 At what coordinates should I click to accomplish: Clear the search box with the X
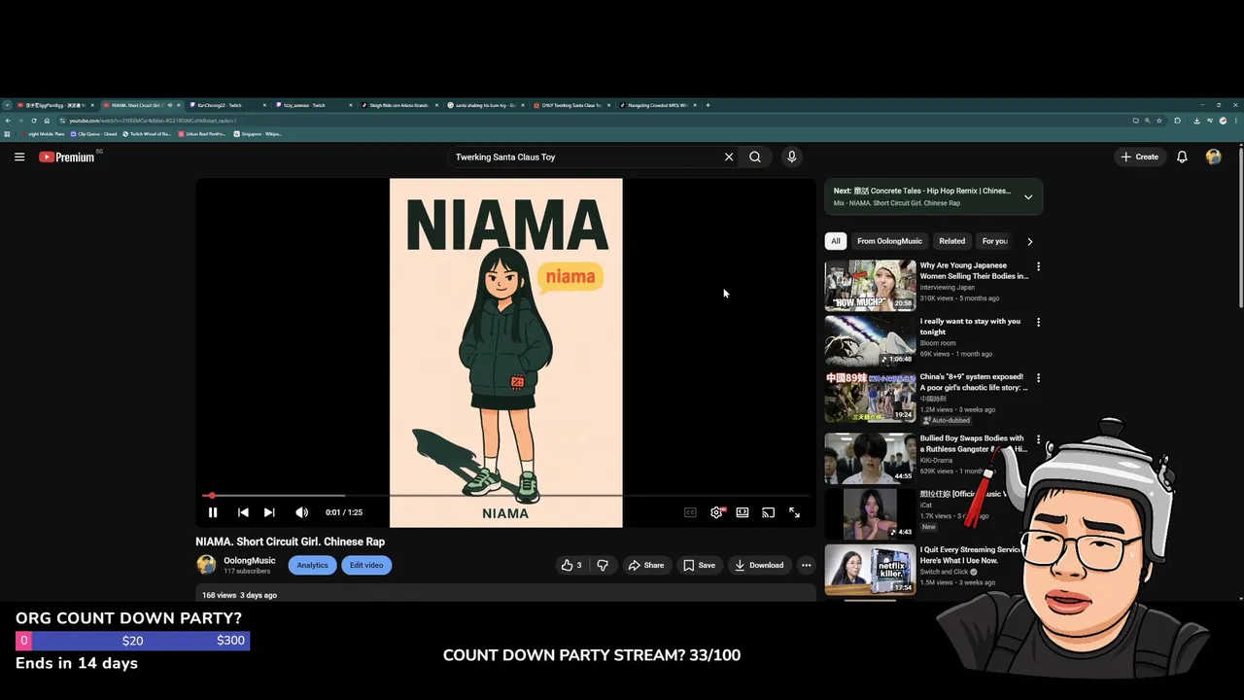point(729,157)
